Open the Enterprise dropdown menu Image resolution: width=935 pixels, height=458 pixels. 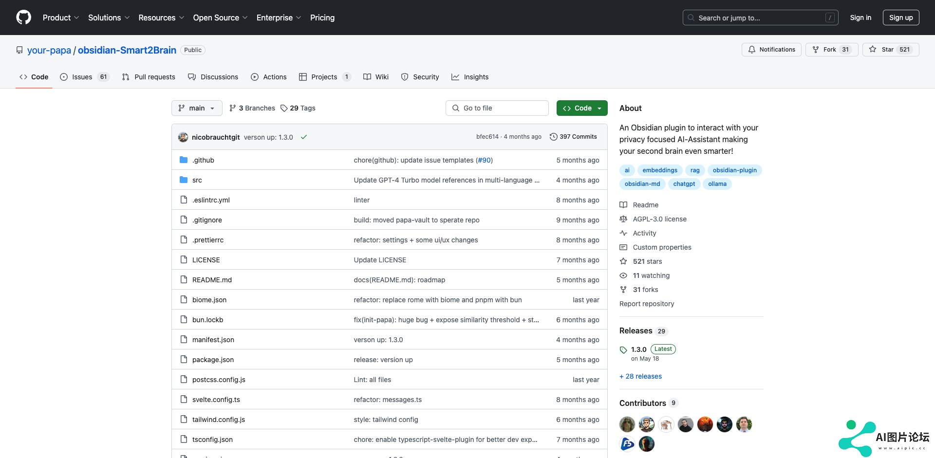click(x=279, y=18)
